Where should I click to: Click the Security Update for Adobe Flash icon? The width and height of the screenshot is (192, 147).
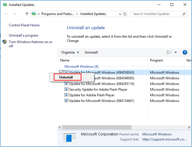click(66, 90)
